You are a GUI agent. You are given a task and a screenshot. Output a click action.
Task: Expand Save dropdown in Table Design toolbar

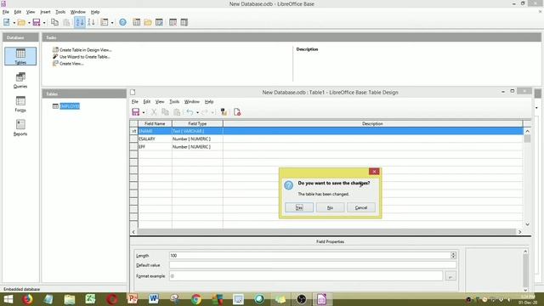[144, 112]
